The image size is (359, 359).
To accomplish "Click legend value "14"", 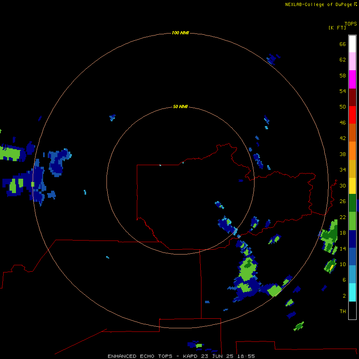I will click(343, 249).
